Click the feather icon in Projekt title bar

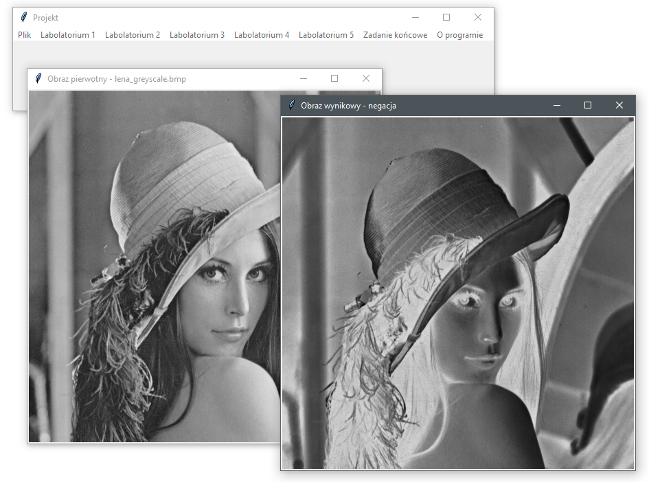23,17
